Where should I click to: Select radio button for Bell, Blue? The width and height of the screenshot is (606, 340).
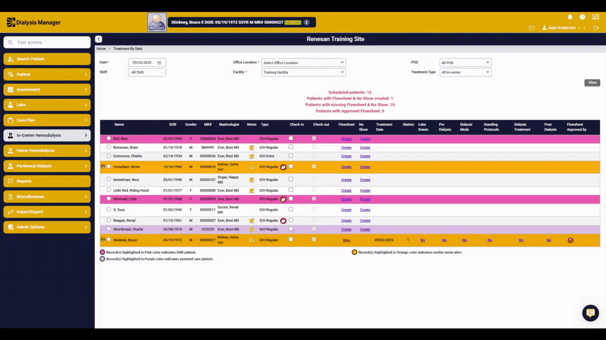[109, 139]
